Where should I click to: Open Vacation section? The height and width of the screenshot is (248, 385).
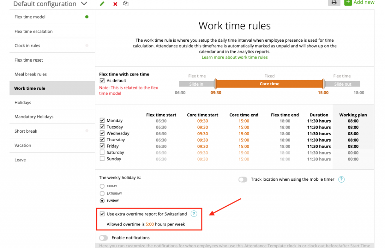(52, 145)
